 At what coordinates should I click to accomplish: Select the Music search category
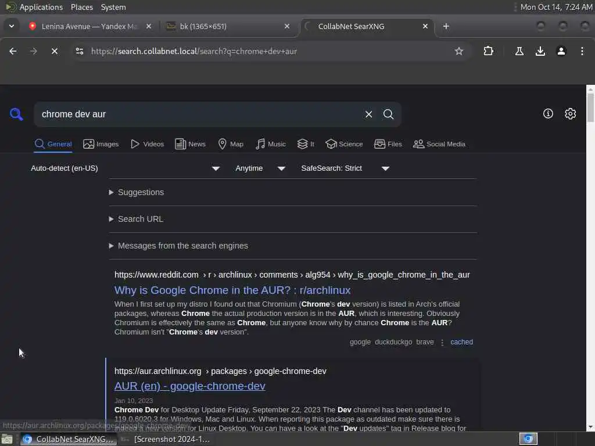(x=271, y=144)
